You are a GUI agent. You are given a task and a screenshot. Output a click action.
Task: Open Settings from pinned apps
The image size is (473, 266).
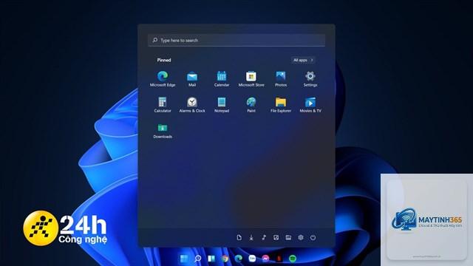(x=310, y=79)
